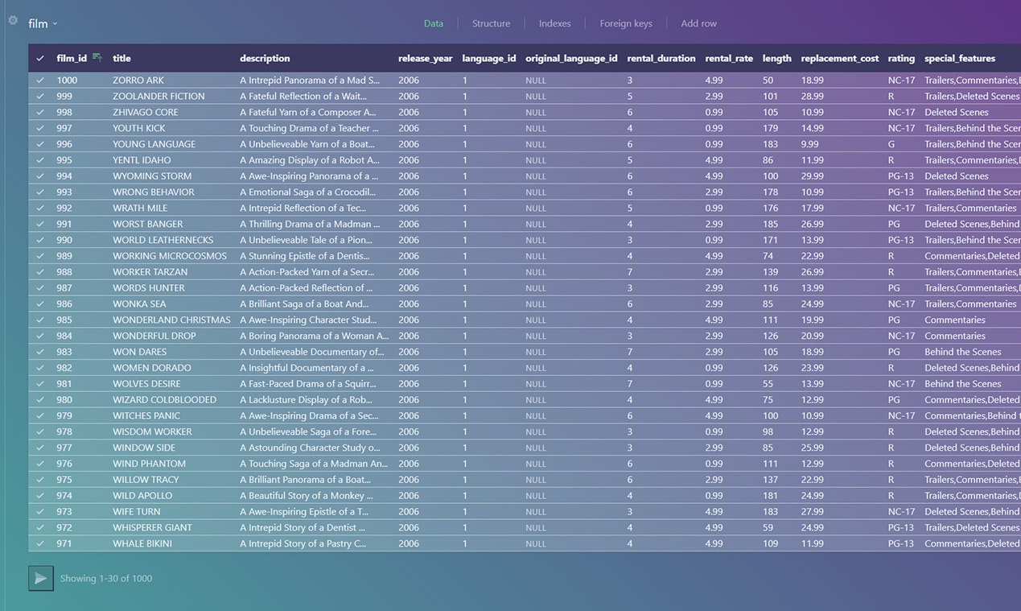Sort by the description column header
The height and width of the screenshot is (611, 1021).
coord(265,58)
